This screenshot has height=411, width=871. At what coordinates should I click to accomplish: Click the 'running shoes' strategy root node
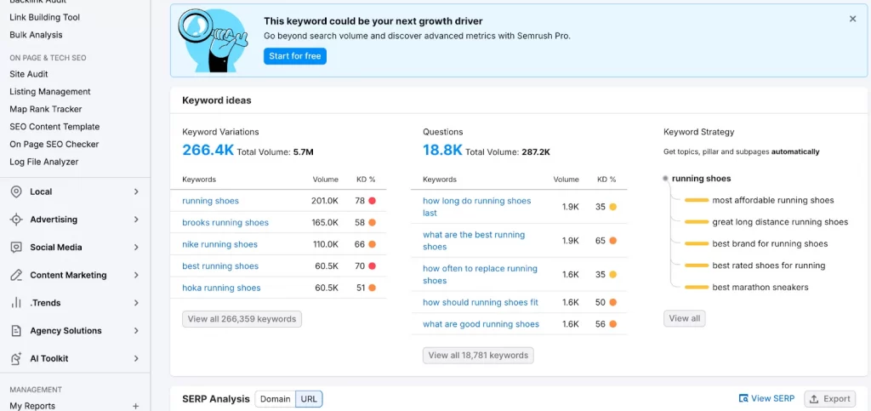pyautogui.click(x=701, y=179)
